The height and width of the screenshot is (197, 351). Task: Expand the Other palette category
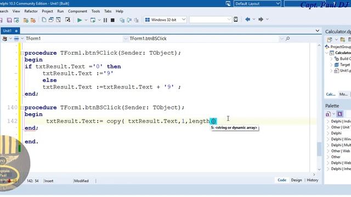328,157
